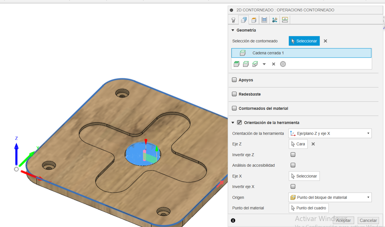Enable the Redesbaste checkbox
The width and height of the screenshot is (385, 227).
234,94
